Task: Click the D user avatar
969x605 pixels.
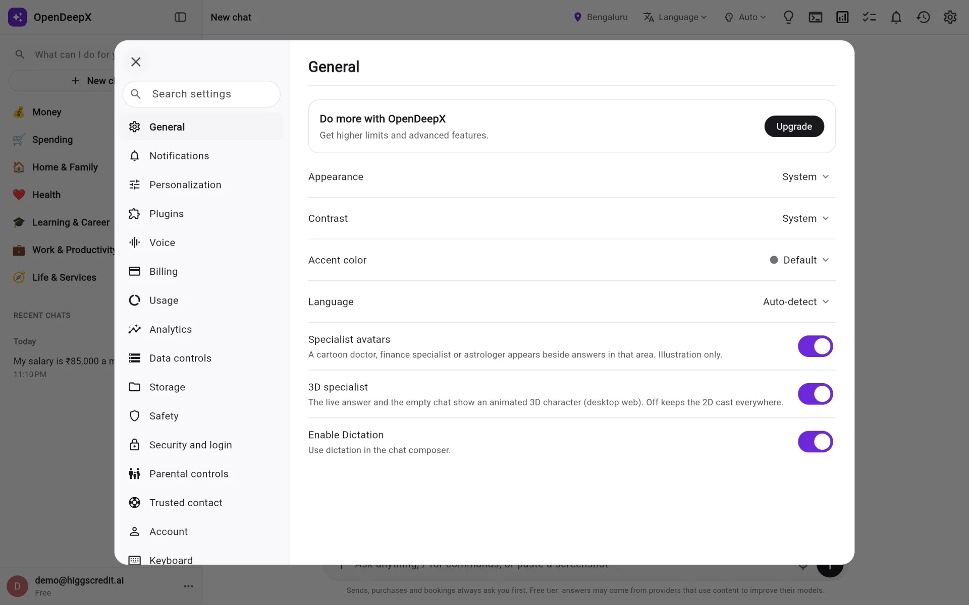Action: pyautogui.click(x=18, y=586)
